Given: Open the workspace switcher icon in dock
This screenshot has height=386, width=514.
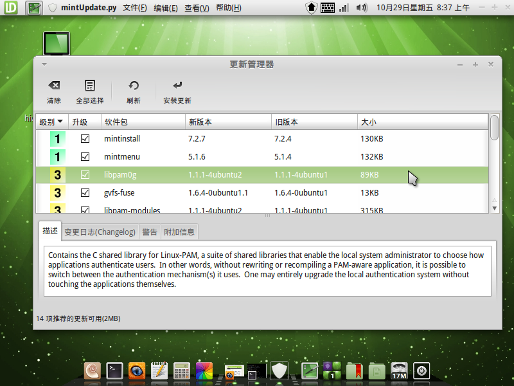Looking at the screenshot, I should point(332,371).
